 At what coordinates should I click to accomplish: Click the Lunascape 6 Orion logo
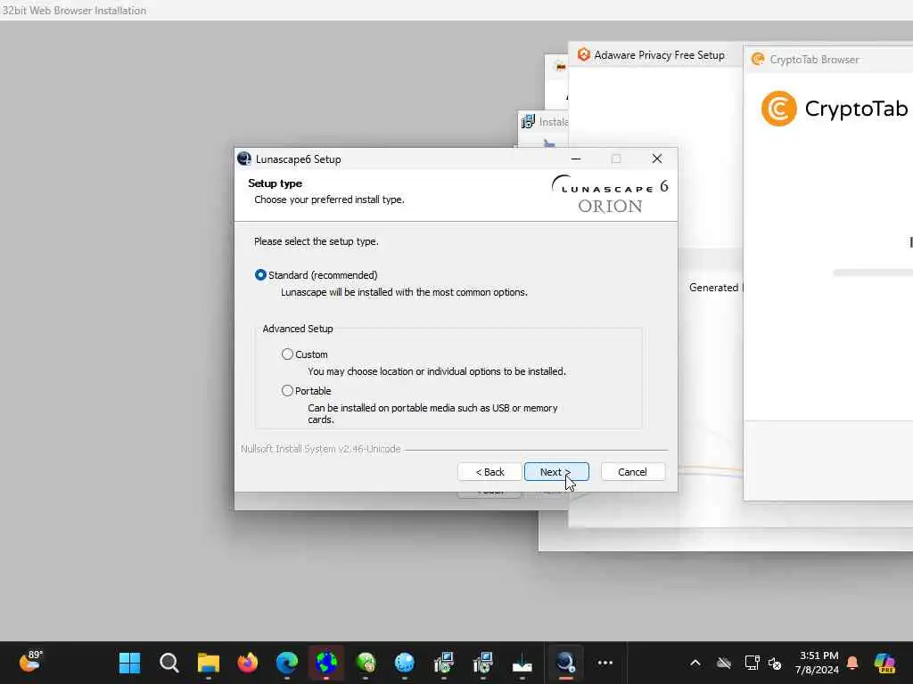610,194
